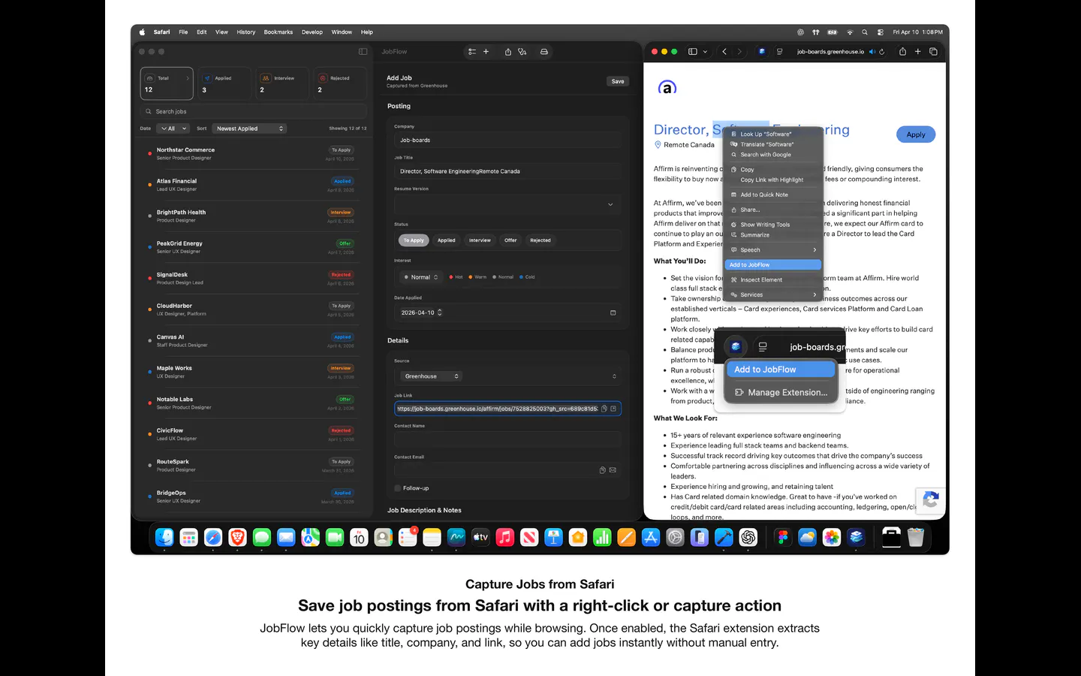
Task: Click the Affirm logo on the web page
Action: click(667, 88)
